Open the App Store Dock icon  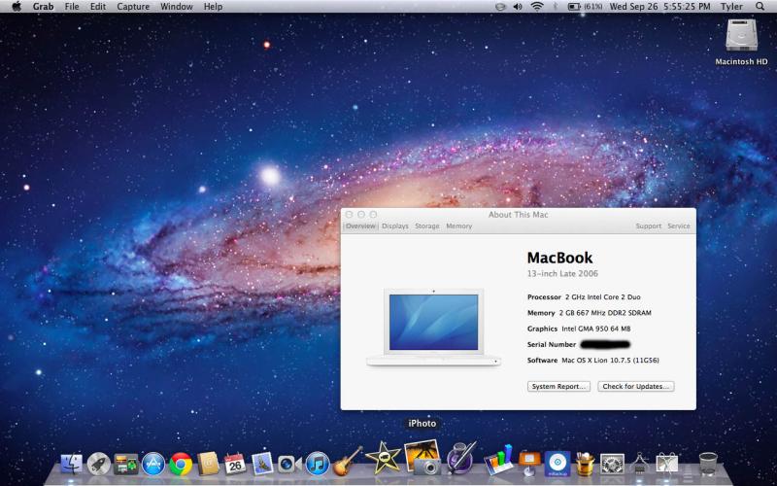tap(153, 465)
